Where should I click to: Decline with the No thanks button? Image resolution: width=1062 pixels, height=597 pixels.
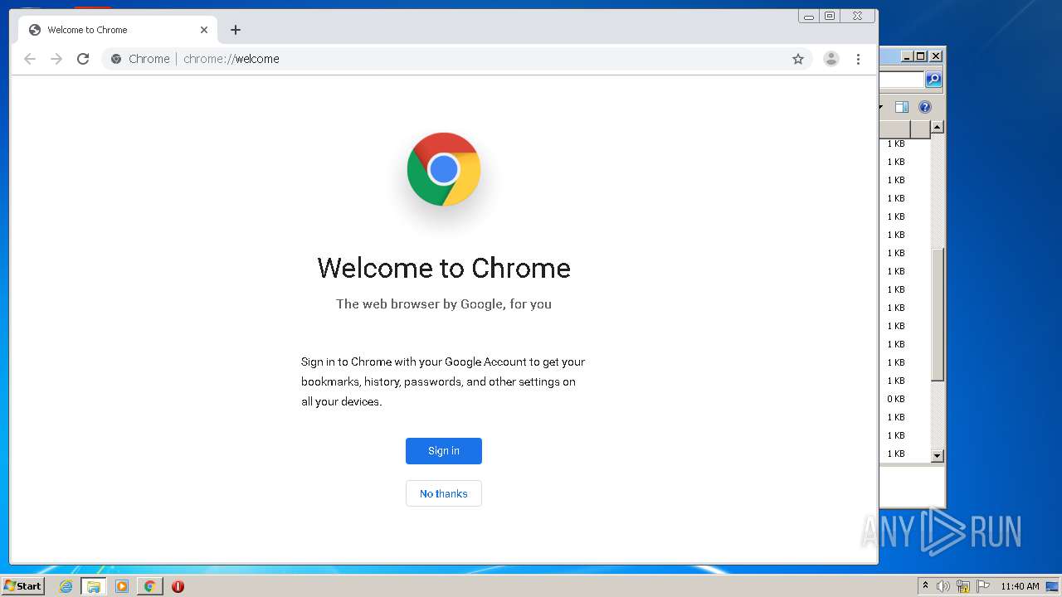pyautogui.click(x=444, y=493)
